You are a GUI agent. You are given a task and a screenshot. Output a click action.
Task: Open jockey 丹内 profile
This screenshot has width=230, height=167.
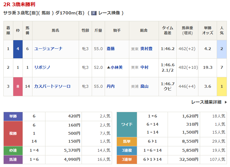pos(111,86)
